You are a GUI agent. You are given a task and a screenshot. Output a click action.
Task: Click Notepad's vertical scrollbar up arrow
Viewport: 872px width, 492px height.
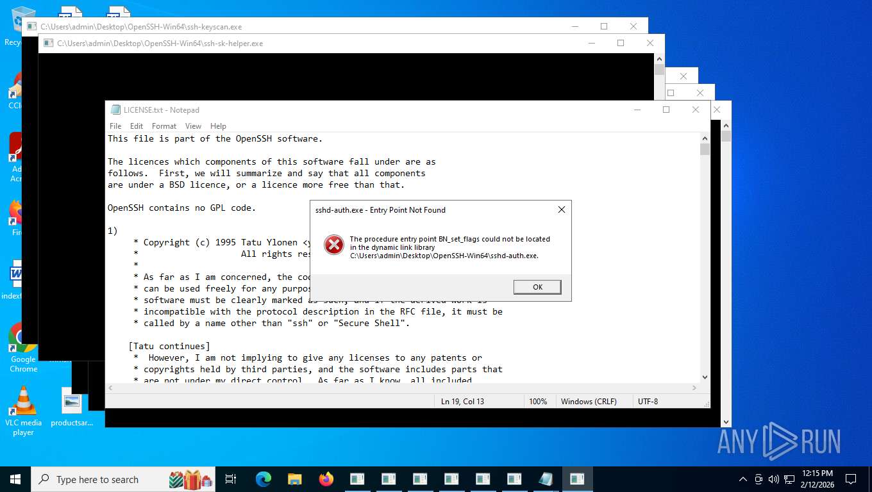click(705, 138)
